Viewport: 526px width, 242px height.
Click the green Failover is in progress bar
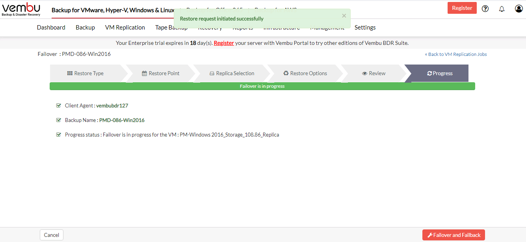tap(262, 86)
